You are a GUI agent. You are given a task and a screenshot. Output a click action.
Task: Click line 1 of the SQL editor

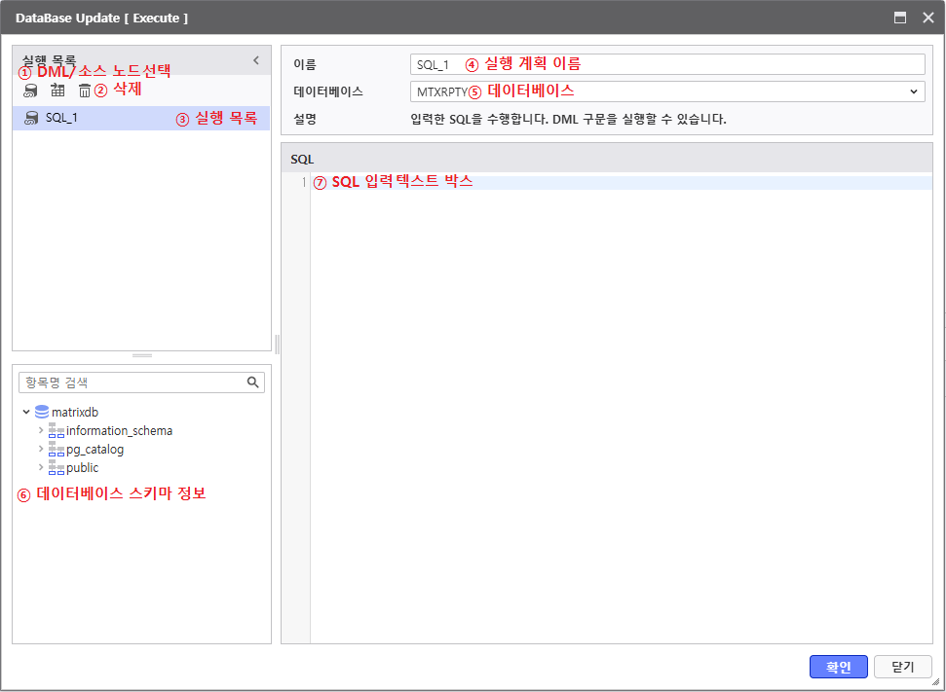(x=620, y=182)
